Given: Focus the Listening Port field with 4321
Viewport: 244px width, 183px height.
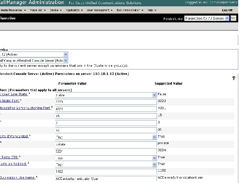Looking at the screenshot, I should [106, 109].
